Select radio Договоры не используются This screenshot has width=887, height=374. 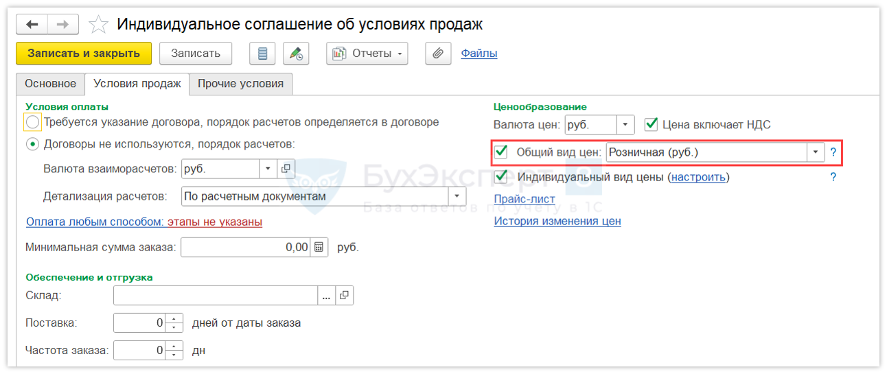[32, 144]
